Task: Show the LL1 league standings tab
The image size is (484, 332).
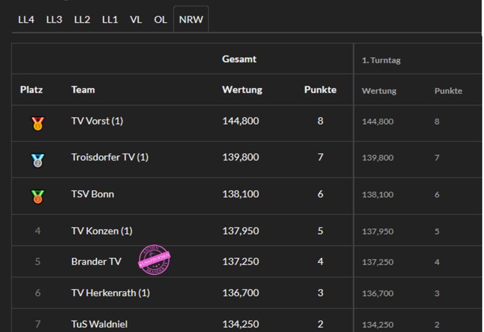Action: (110, 19)
